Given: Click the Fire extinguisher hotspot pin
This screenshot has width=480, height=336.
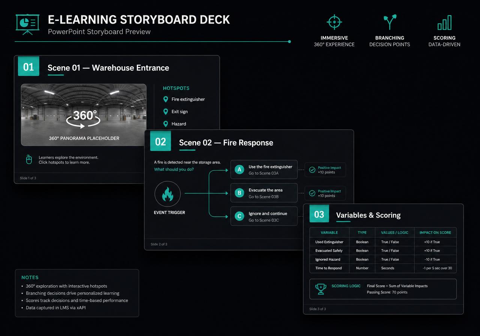Looking at the screenshot, I should 166,99.
